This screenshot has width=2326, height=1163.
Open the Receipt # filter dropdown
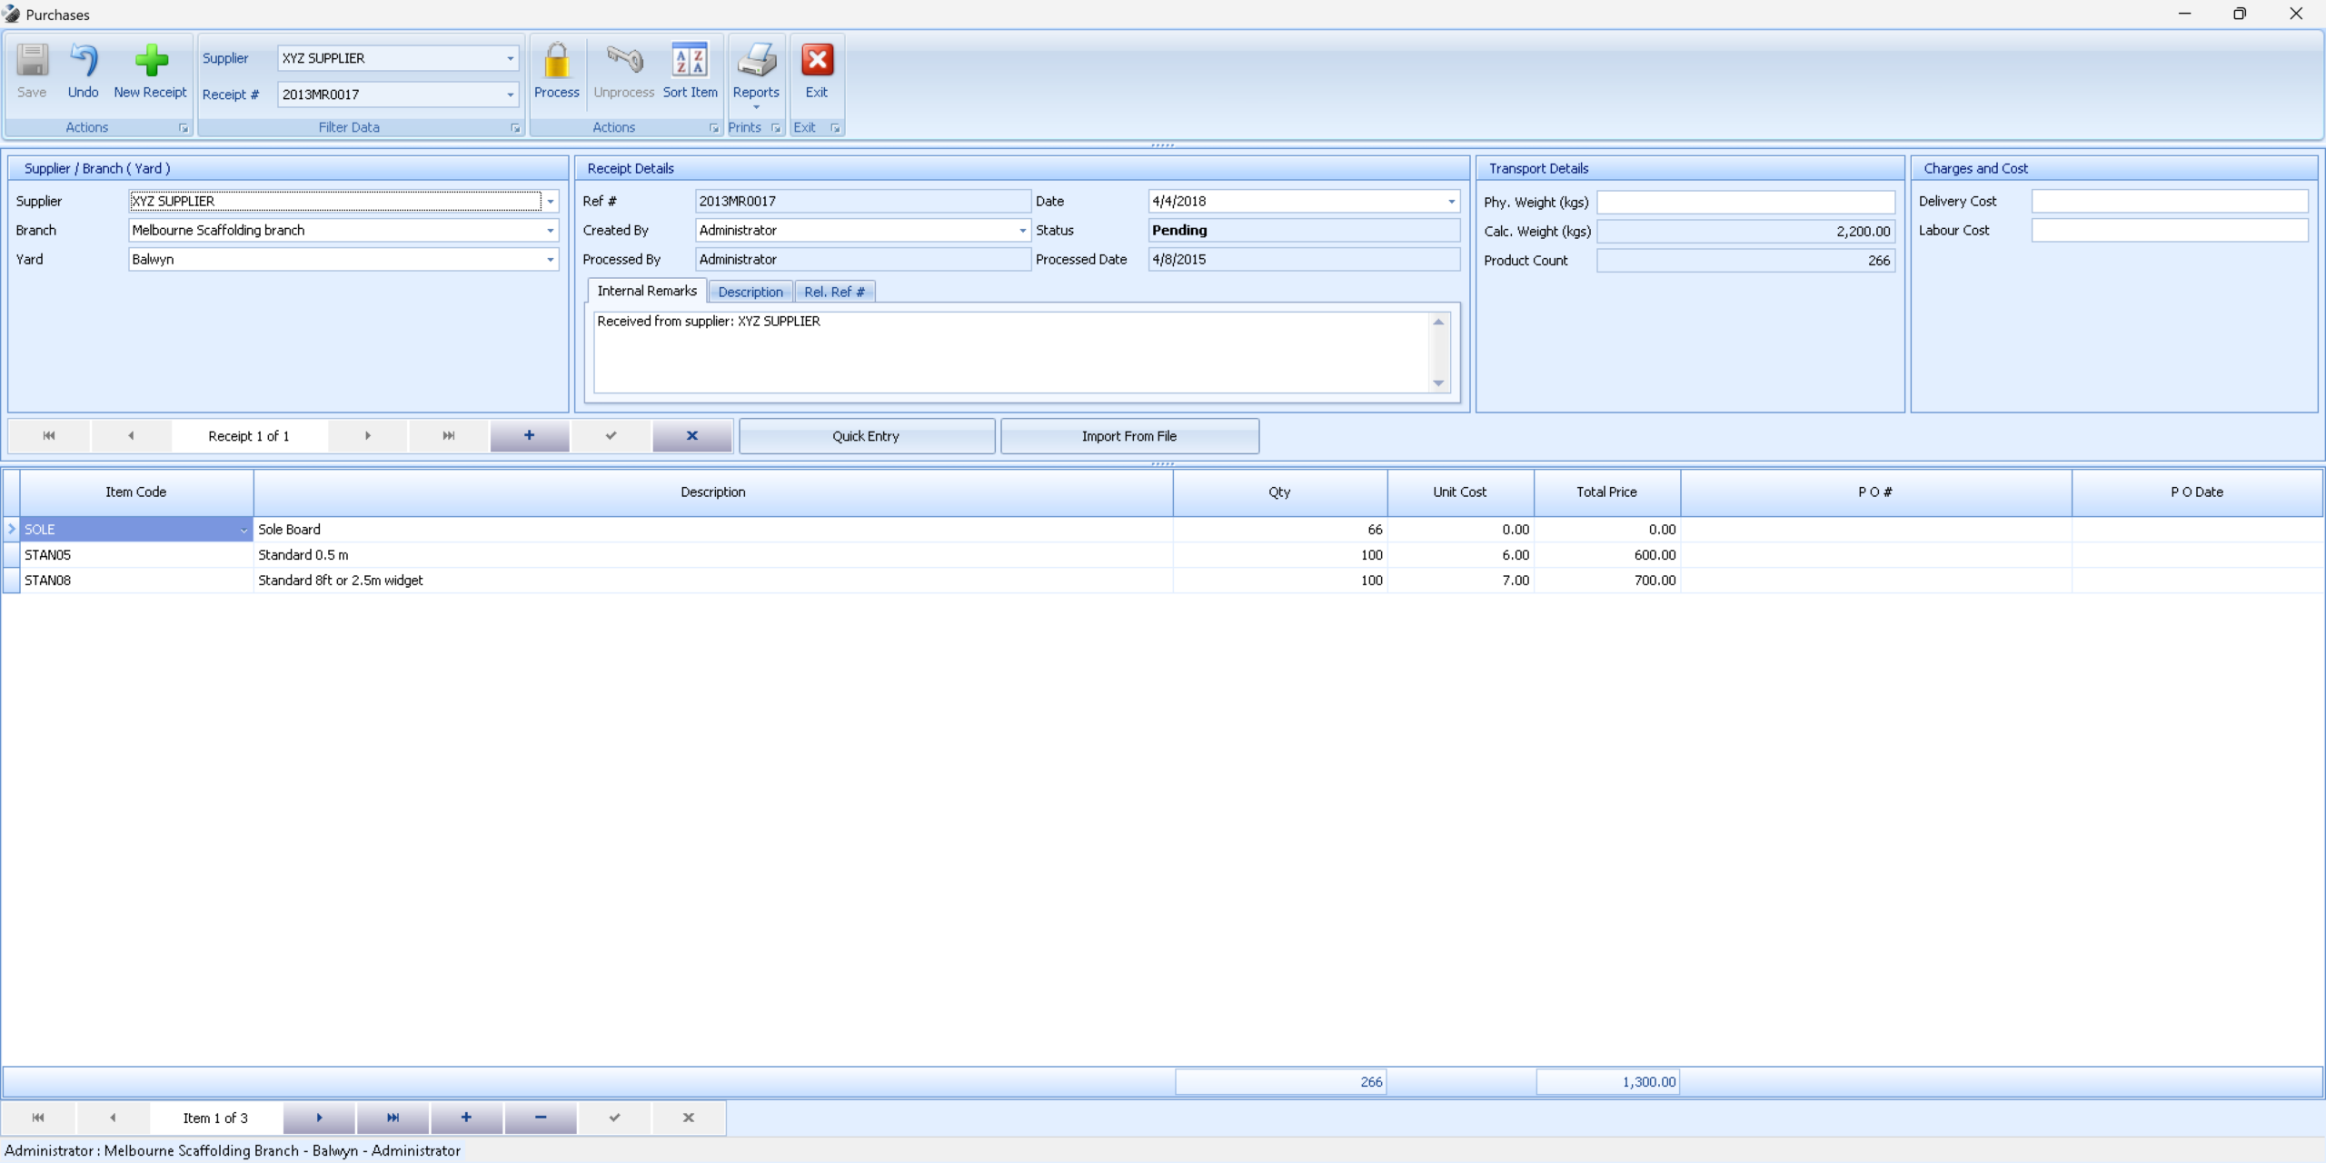[511, 94]
